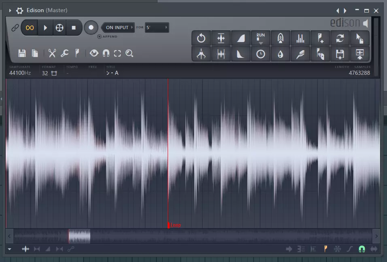This screenshot has width=387, height=262.
Task: Click the normalize amplitude tool button
Action: click(221, 38)
